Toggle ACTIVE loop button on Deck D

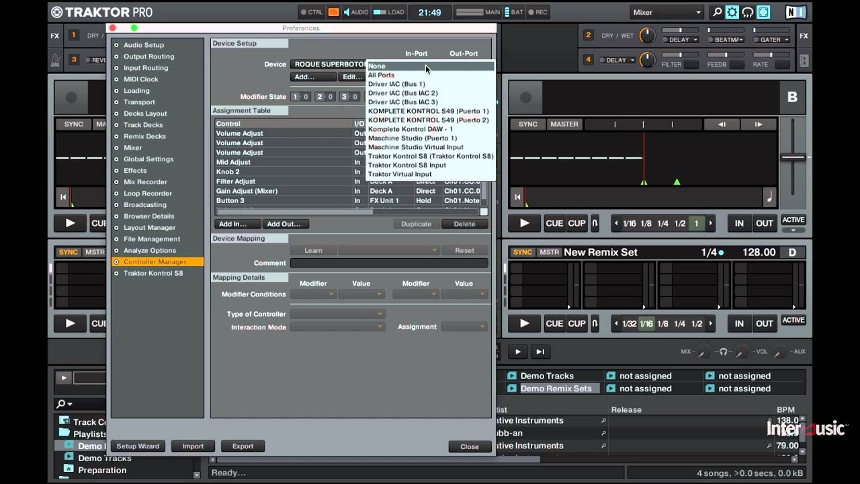793,320
